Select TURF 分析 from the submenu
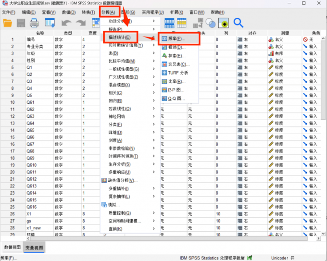 tap(180, 73)
